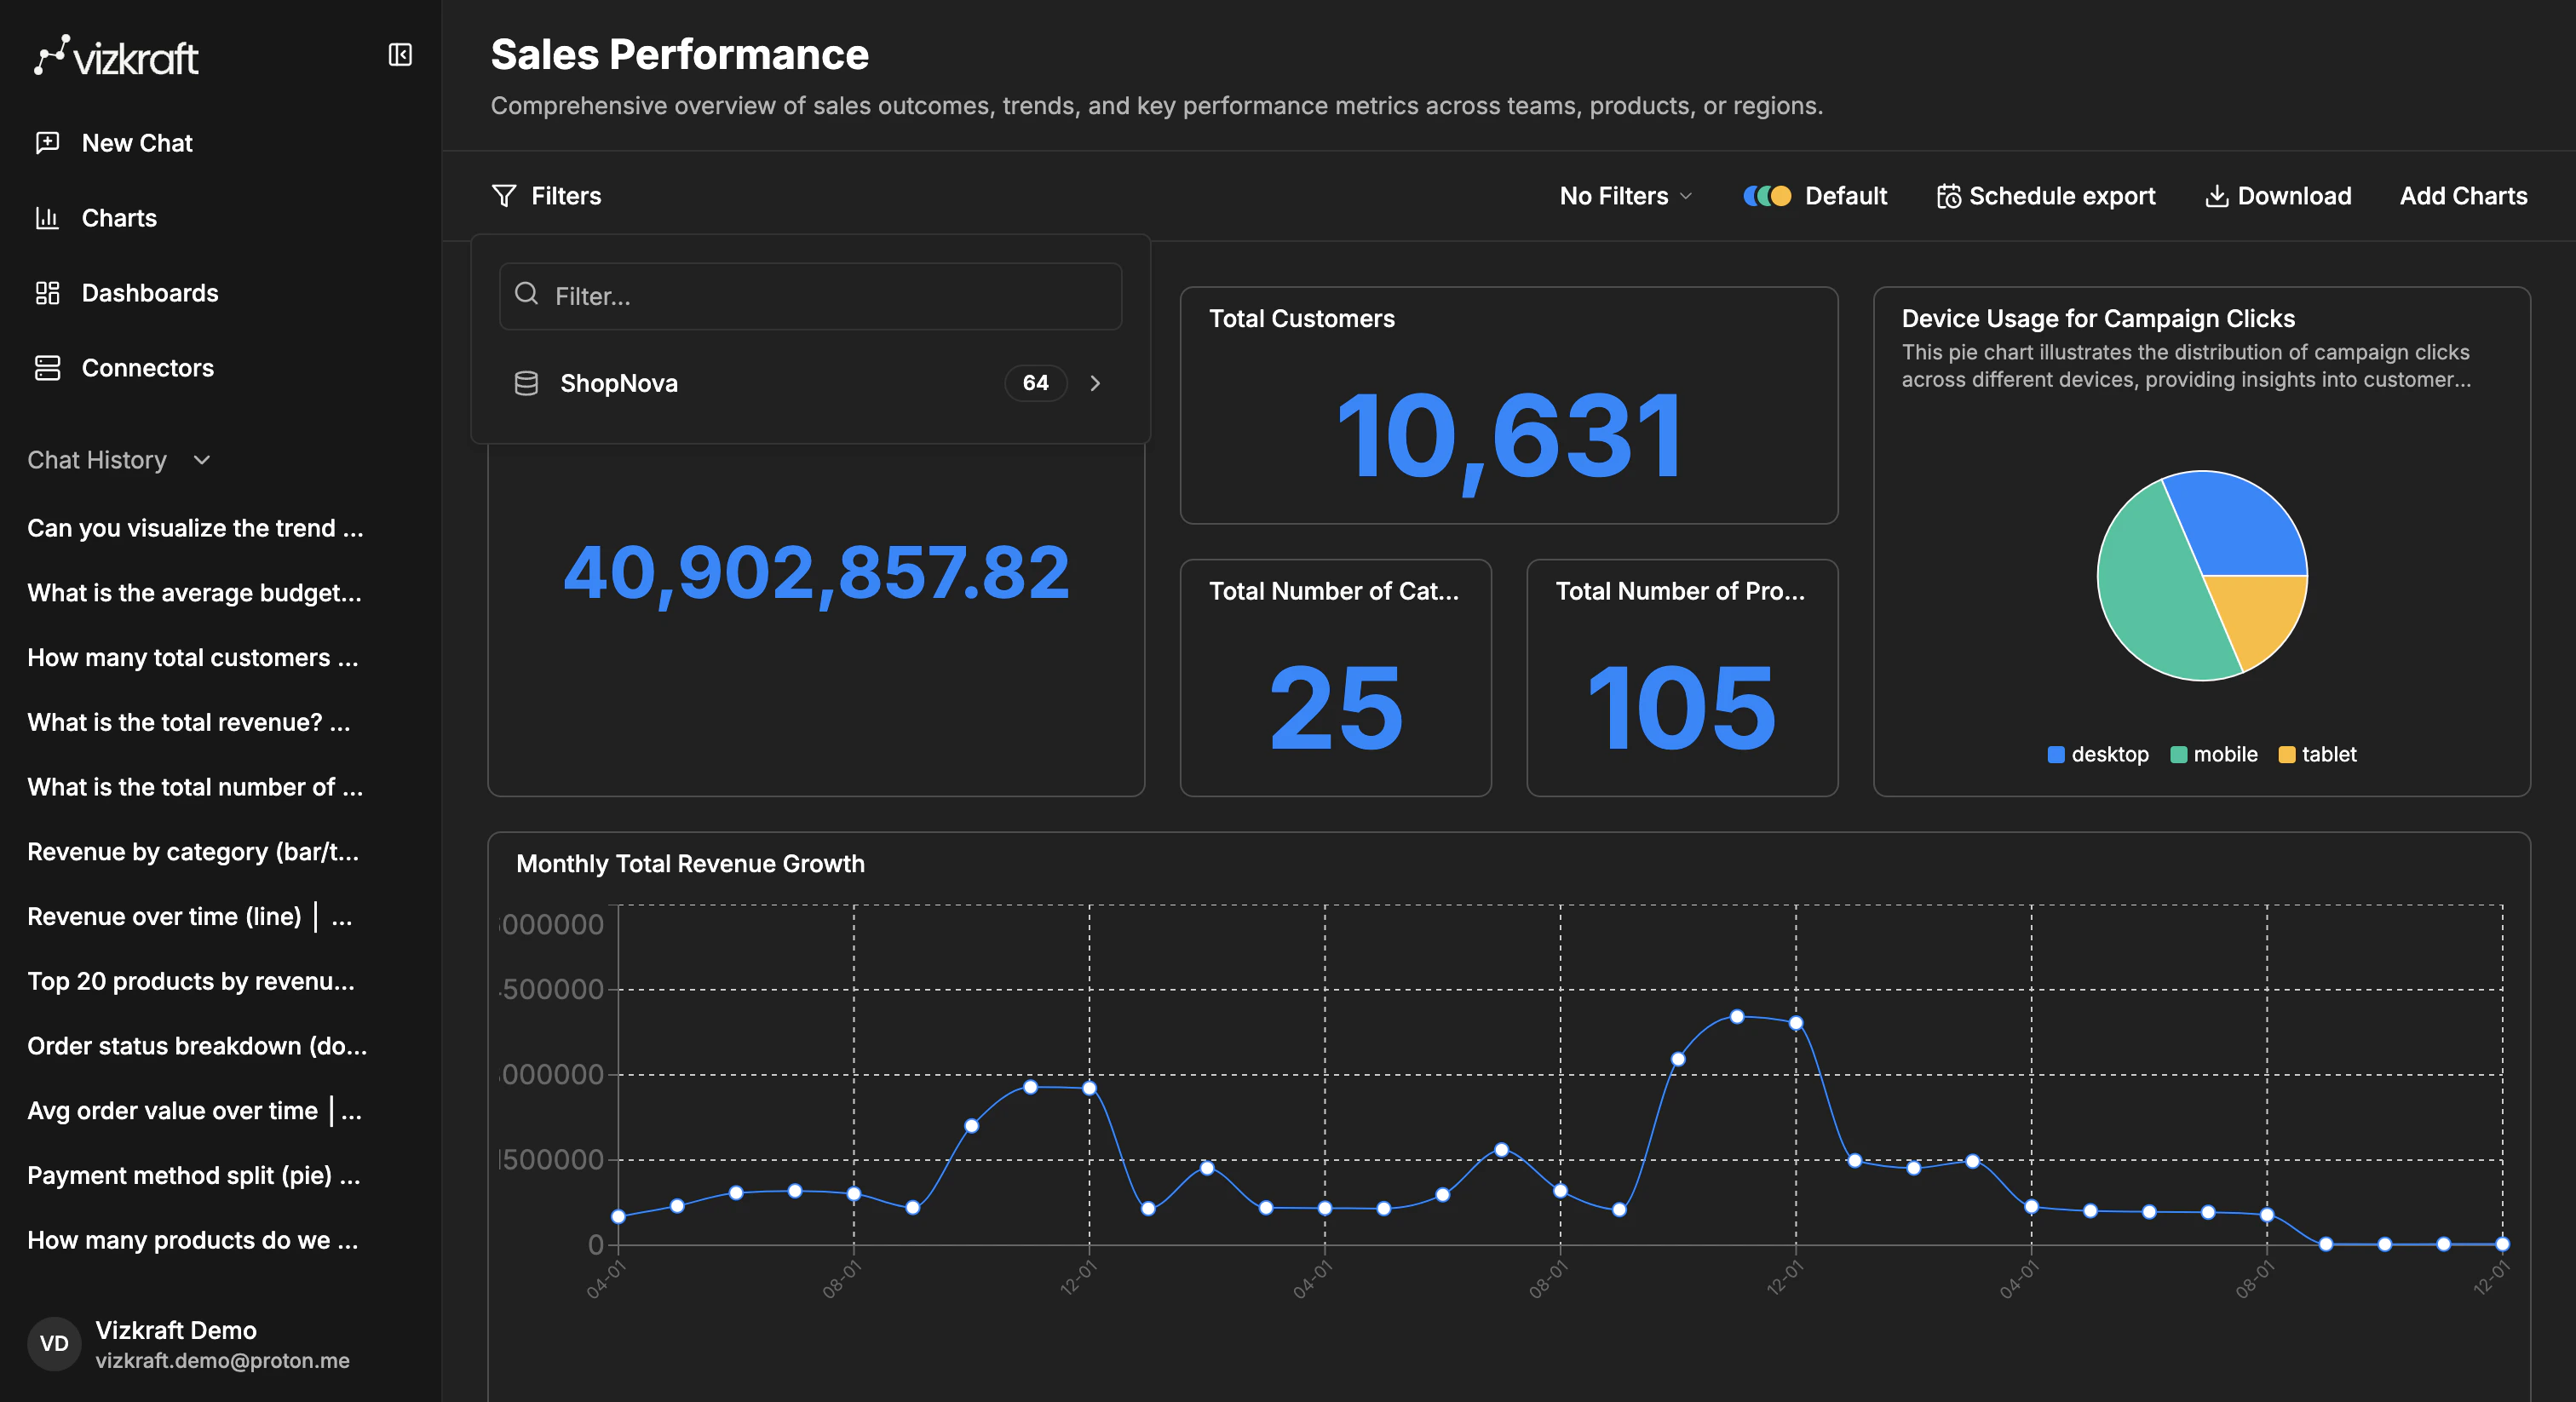
Task: Download the dashboard
Action: [x=2279, y=196]
